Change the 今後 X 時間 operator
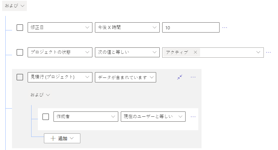Image resolution: width=278 pixels, height=150 pixels. pos(127,28)
